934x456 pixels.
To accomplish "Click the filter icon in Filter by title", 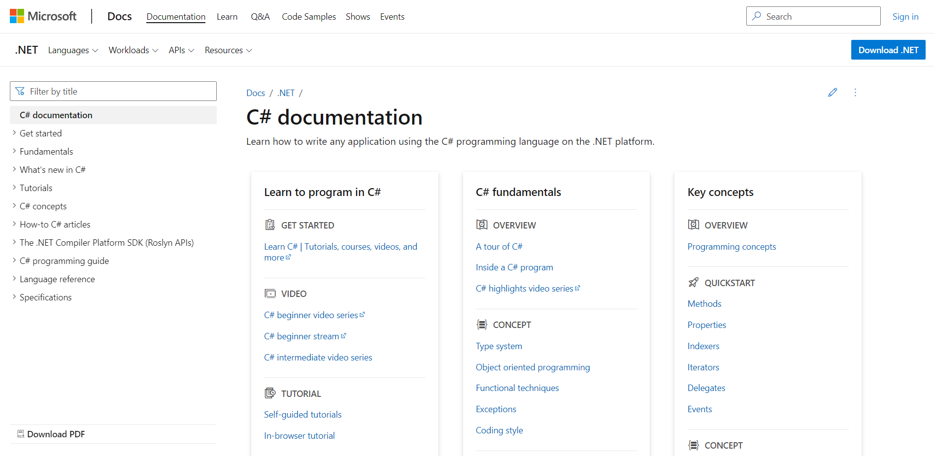I will click(20, 91).
